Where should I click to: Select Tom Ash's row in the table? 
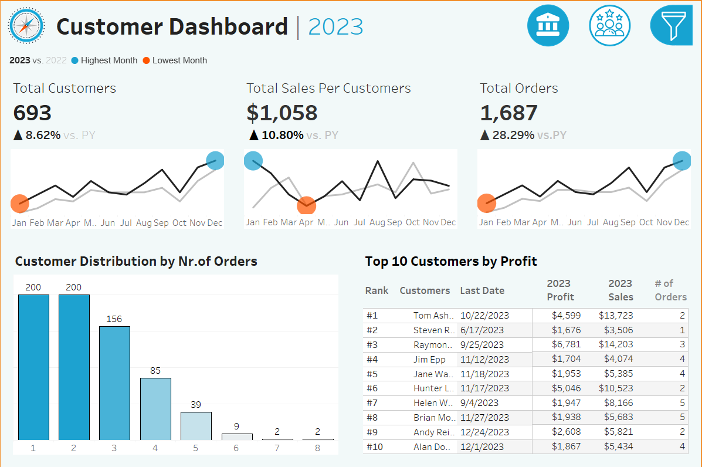(x=434, y=315)
